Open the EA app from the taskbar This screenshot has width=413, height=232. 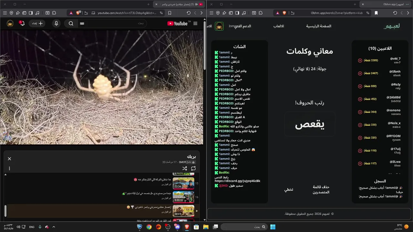158,227
